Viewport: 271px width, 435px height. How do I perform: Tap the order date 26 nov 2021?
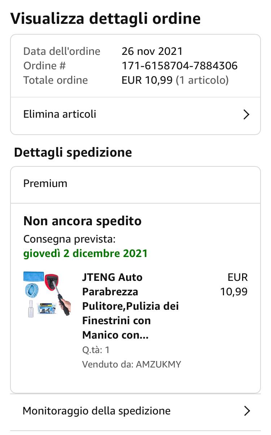(152, 51)
